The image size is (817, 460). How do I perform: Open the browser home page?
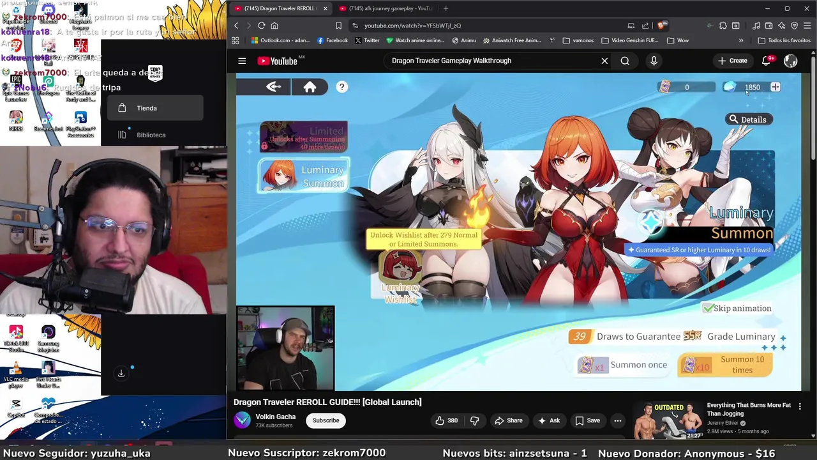[x=274, y=26]
